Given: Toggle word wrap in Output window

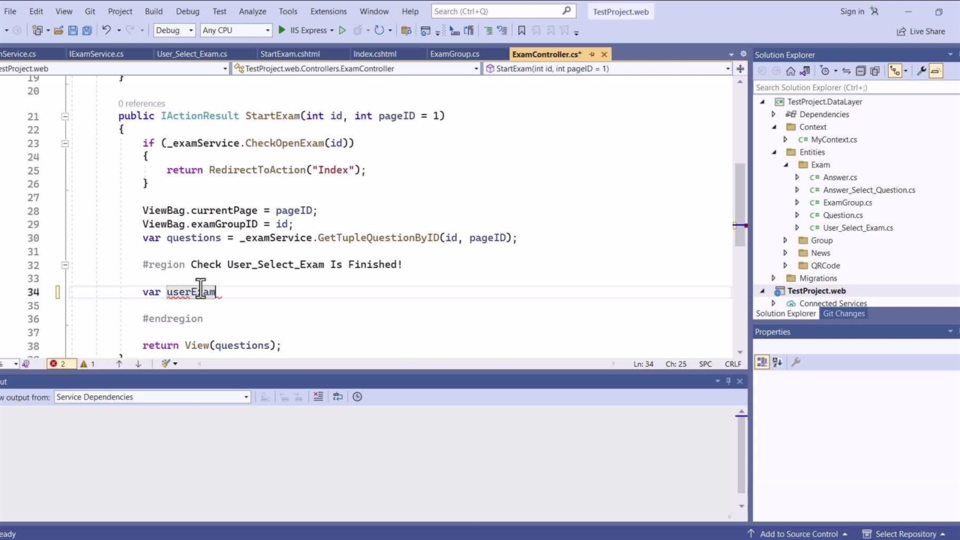Looking at the screenshot, I should pos(337,397).
